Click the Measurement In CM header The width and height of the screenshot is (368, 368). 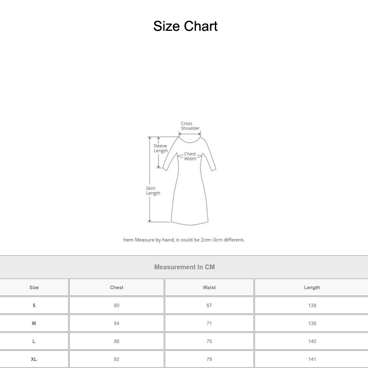click(x=184, y=267)
